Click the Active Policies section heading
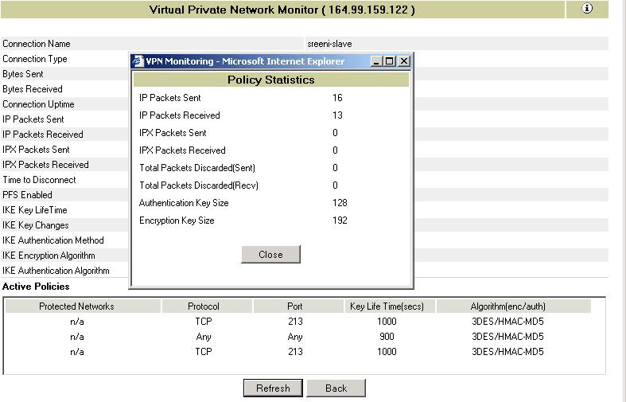This screenshot has height=402, width=626. (36, 286)
